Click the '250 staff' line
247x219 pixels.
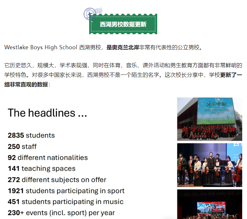(x=22, y=146)
